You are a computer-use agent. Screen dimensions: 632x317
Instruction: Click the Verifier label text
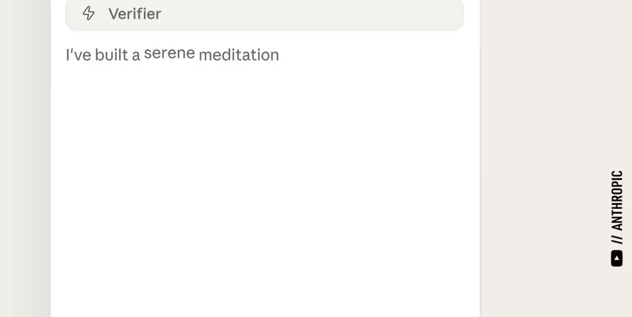click(135, 13)
